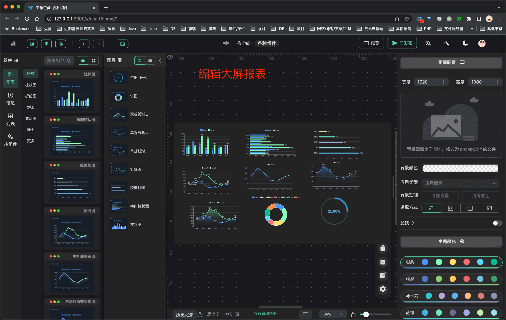Click the 清除背景 button
Viewport: 506px width, 320px height.
pyautogui.click(x=440, y=196)
